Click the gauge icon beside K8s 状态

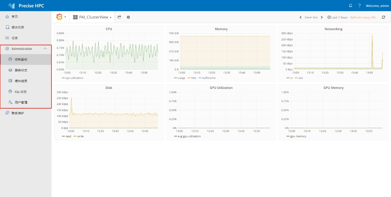[x=10, y=92]
